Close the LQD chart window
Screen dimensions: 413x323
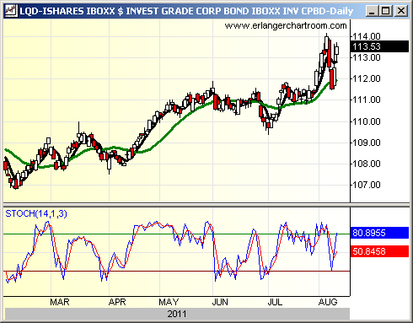click(x=401, y=11)
